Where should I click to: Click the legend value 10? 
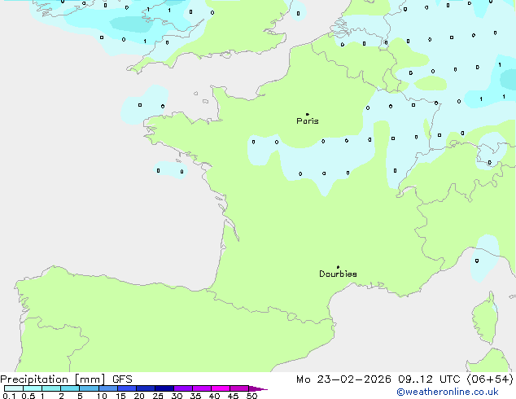pyautogui.click(x=102, y=396)
